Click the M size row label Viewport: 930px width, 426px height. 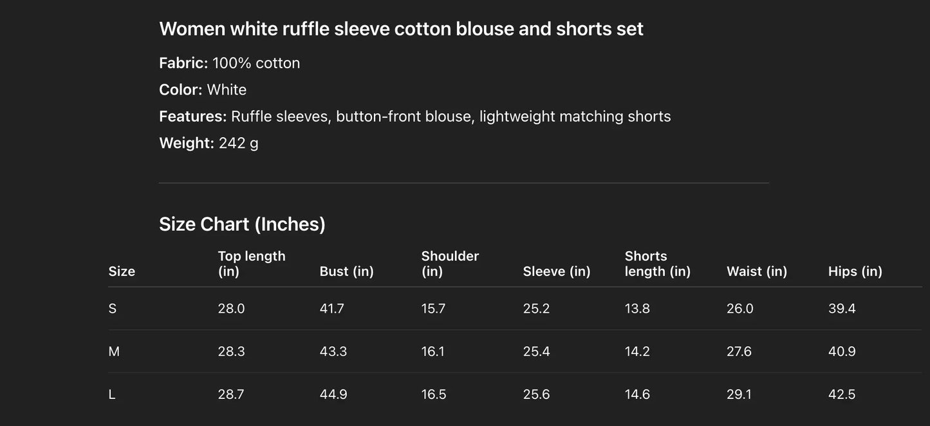point(114,351)
